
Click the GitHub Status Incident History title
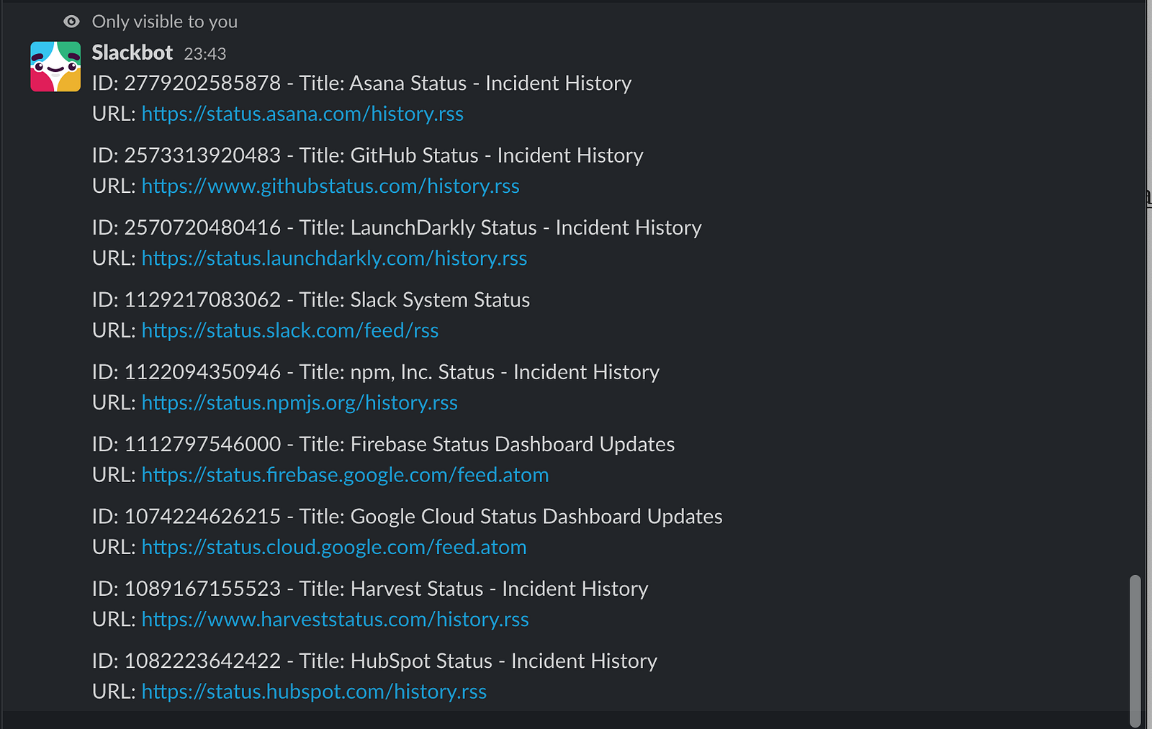coord(497,155)
